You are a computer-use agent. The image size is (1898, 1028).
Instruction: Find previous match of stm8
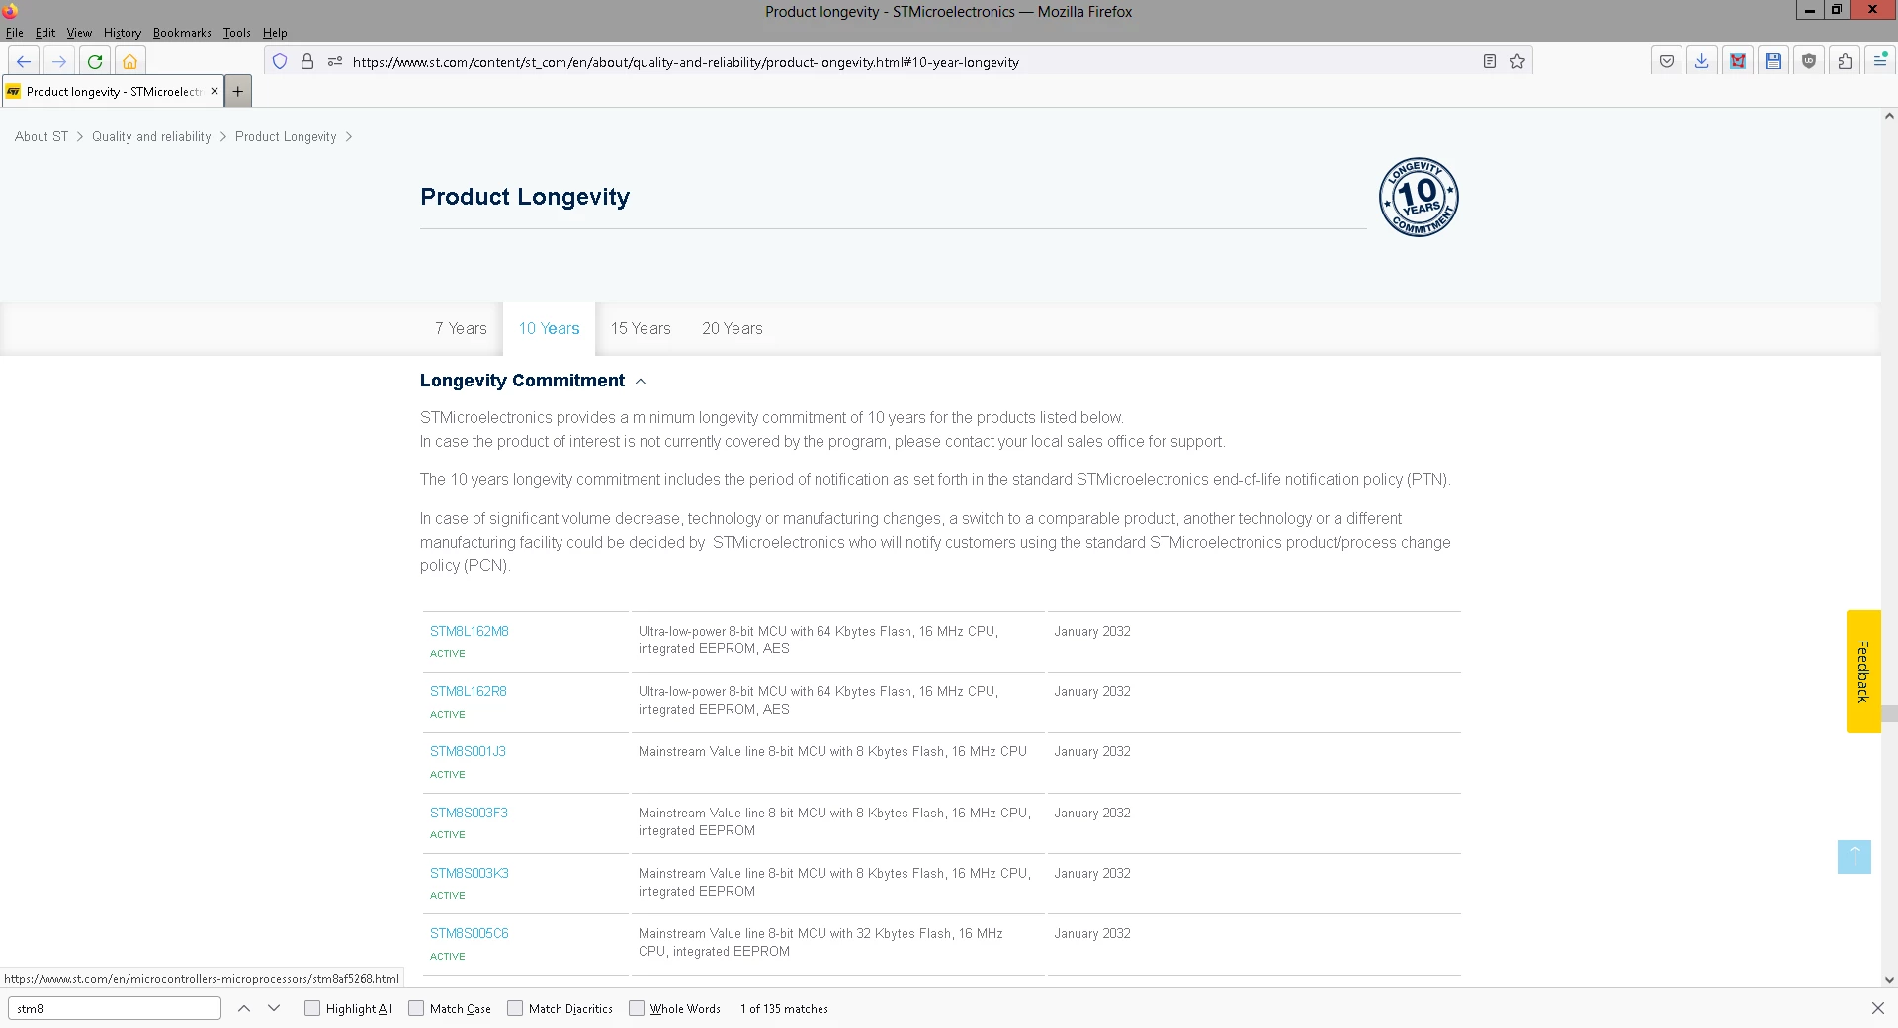tap(244, 1008)
